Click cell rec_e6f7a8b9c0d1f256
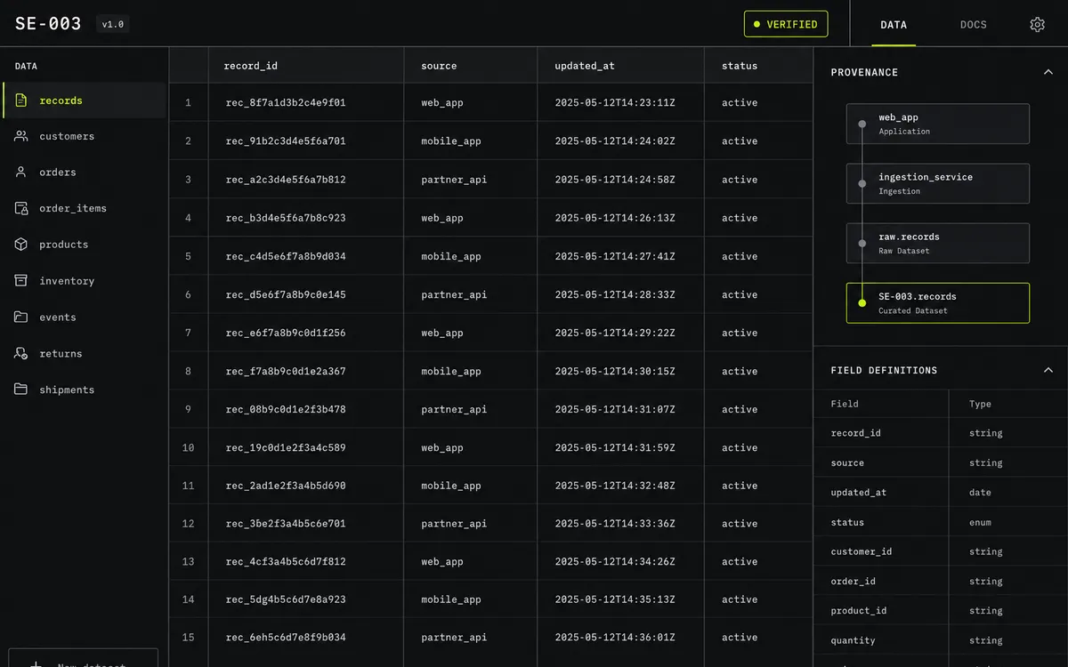Image resolution: width=1068 pixels, height=667 pixels. click(286, 333)
